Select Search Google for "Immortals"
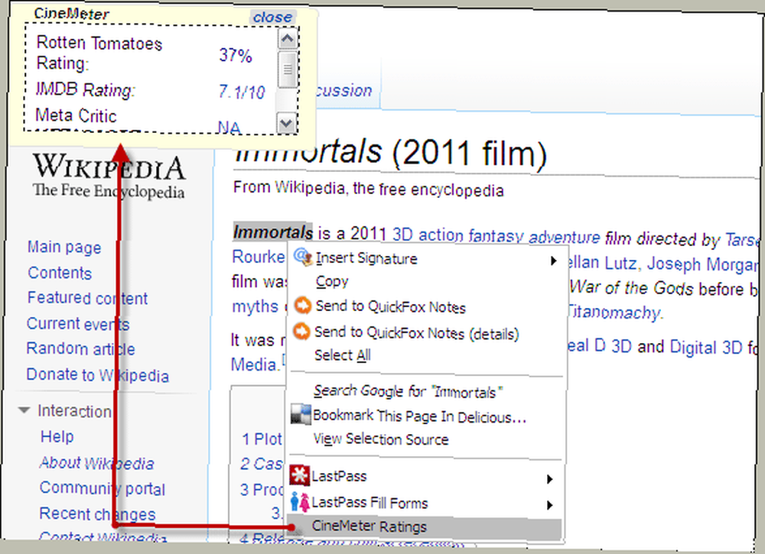 [x=408, y=391]
